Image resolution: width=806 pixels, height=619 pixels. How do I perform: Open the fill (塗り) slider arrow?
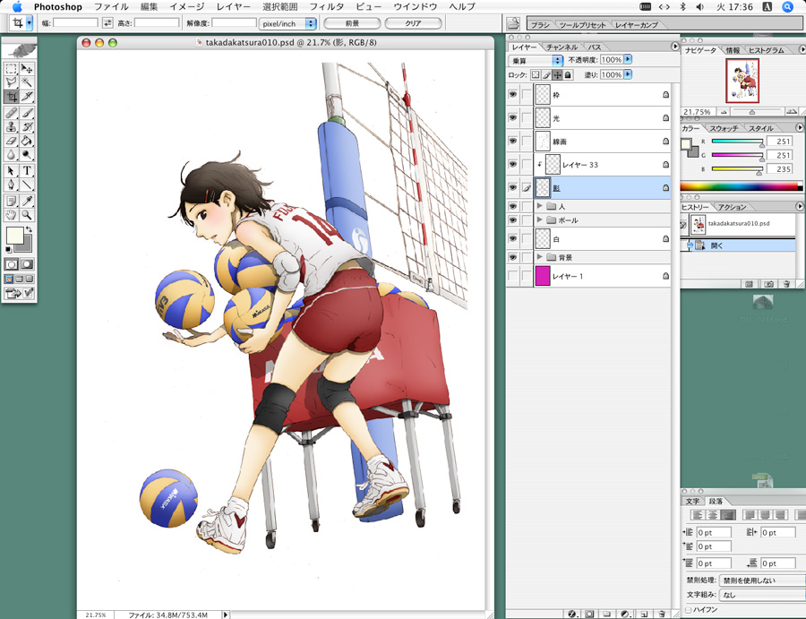(628, 74)
